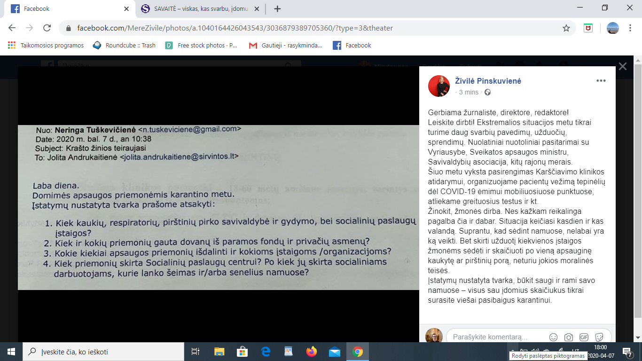The height and width of the screenshot is (361, 642).
Task: Open Roundcube Trash bookmark
Action: point(125,46)
